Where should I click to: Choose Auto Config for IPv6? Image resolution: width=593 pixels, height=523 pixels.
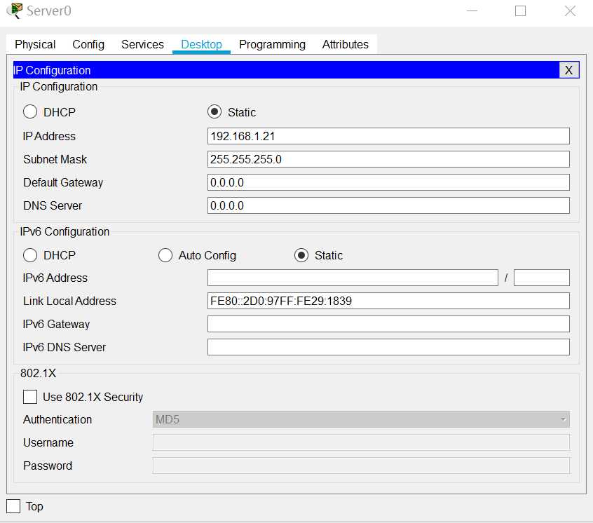click(x=165, y=255)
